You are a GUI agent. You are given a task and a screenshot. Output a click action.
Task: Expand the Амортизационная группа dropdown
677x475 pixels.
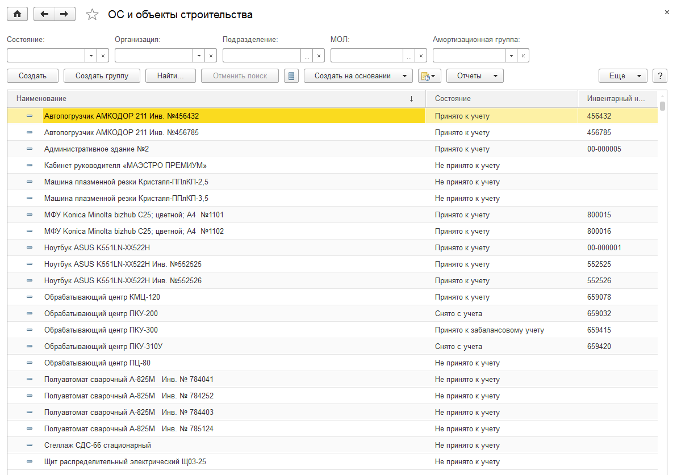click(x=512, y=56)
